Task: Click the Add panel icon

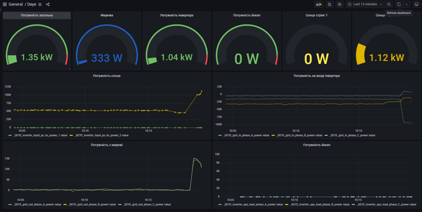Action: coord(319,4)
